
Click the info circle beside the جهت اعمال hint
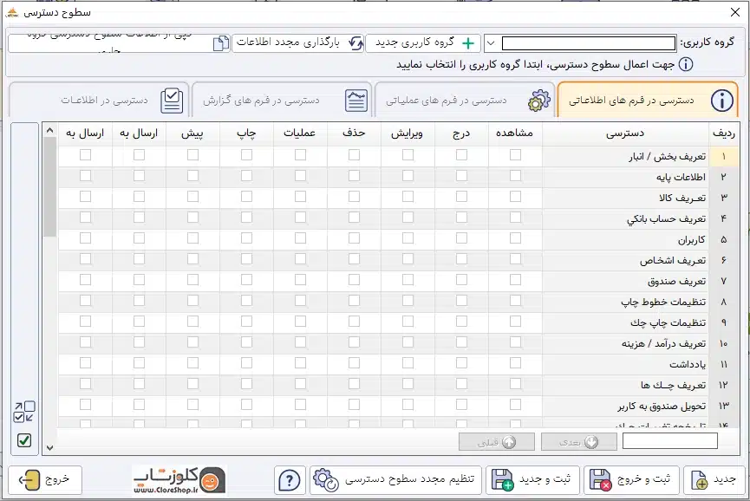click(x=686, y=64)
